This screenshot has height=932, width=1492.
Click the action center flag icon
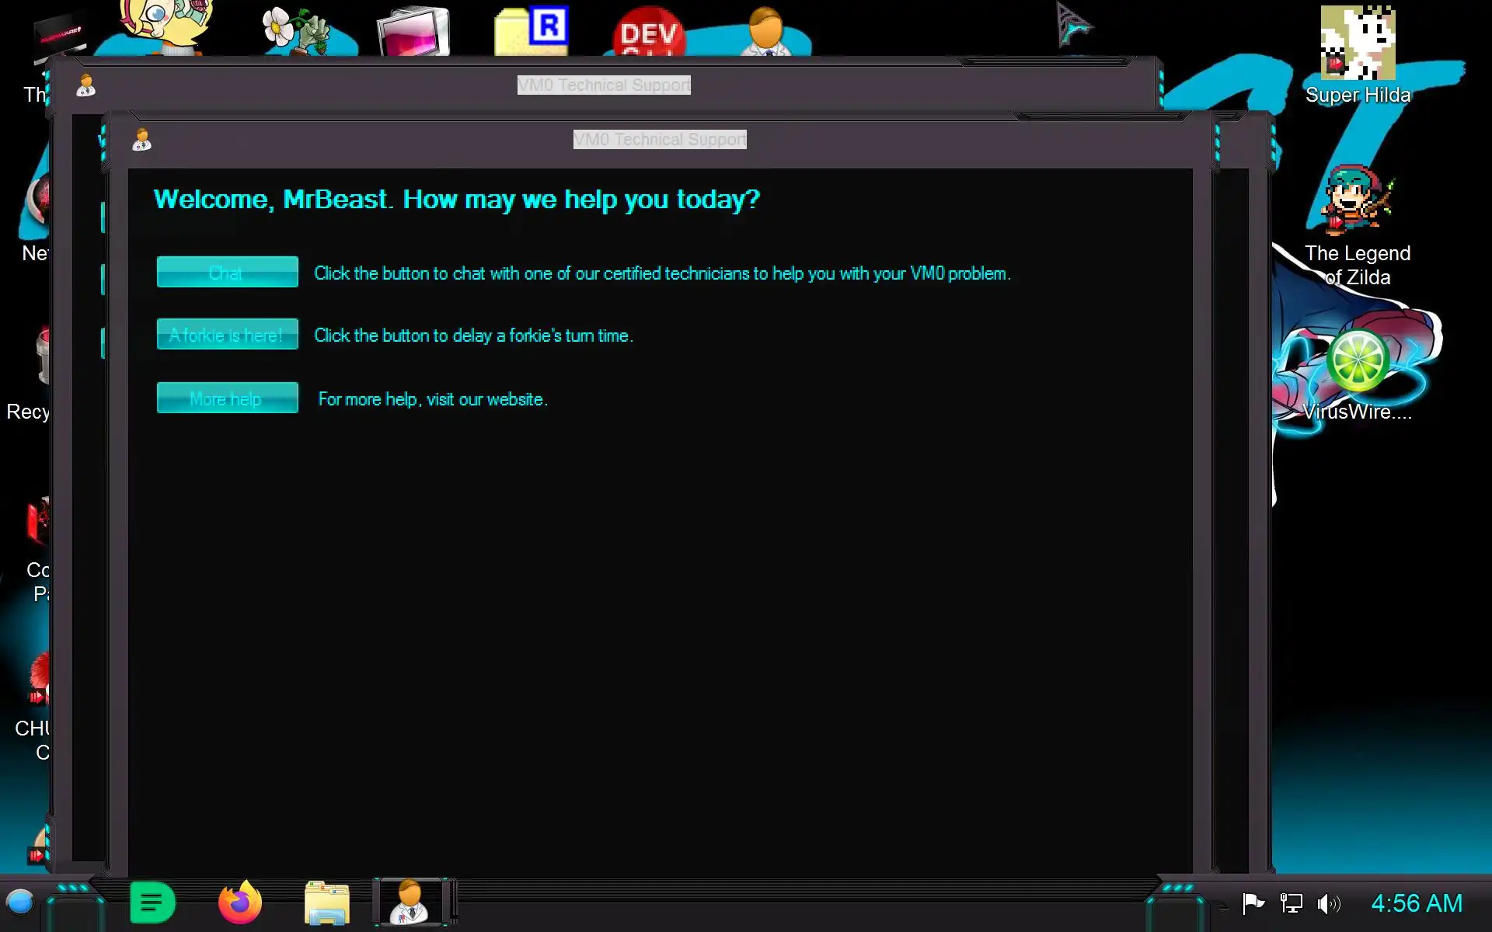tap(1253, 903)
